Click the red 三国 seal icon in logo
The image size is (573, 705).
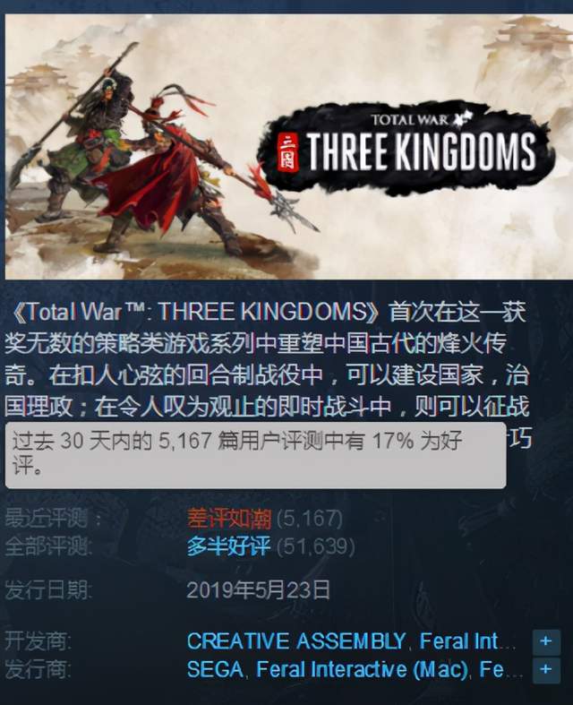click(288, 151)
